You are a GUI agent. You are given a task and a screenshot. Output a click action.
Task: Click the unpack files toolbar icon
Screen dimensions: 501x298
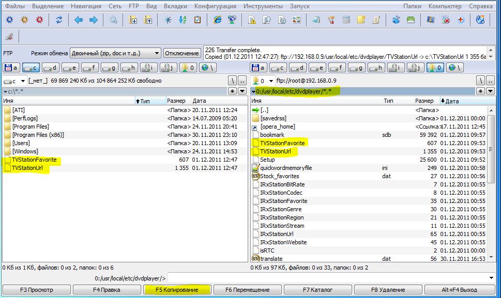point(148,20)
